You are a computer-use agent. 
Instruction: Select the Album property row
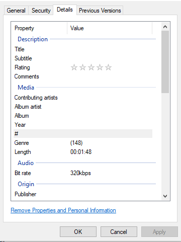click(x=83, y=116)
